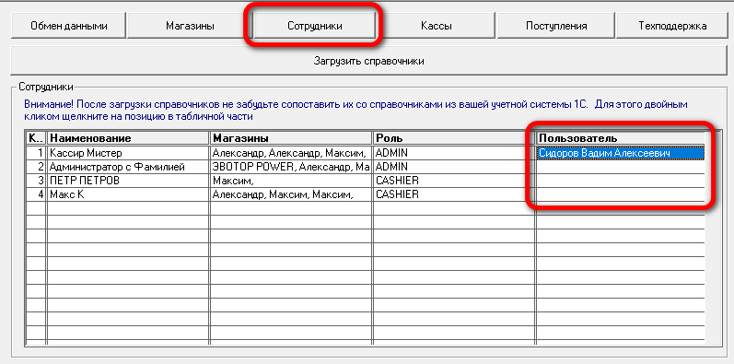Click the Загрузить справочники button
This screenshot has width=734, height=364.
tap(369, 61)
